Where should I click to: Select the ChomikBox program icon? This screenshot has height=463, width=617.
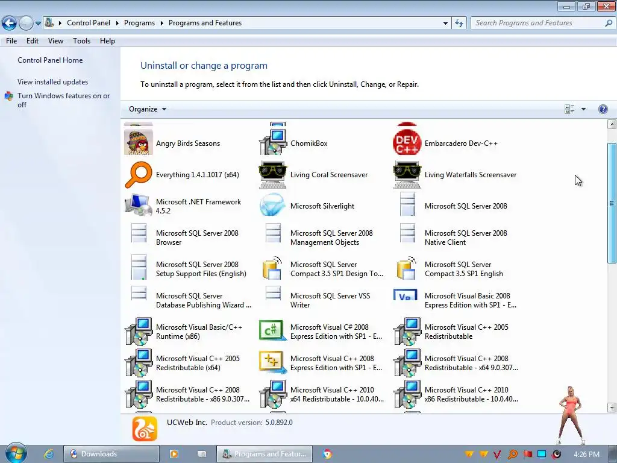pos(273,143)
